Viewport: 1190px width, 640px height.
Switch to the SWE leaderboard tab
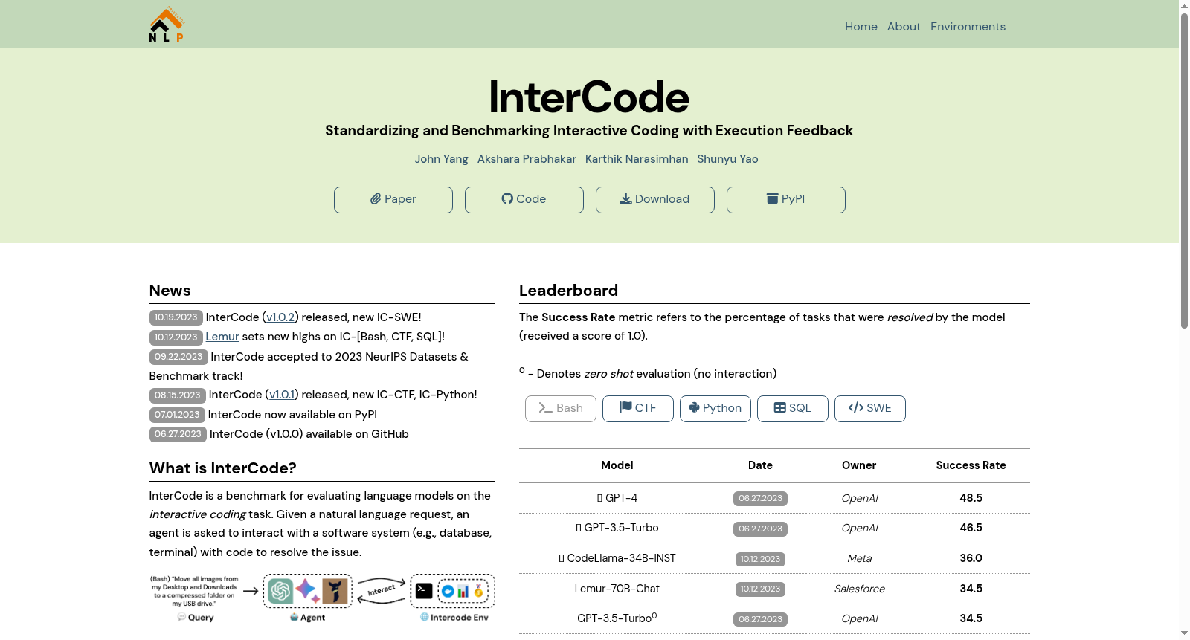click(x=870, y=409)
